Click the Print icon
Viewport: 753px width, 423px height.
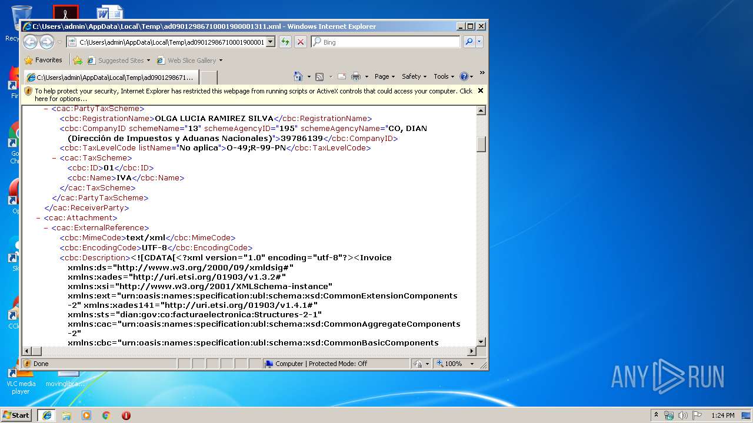click(355, 76)
